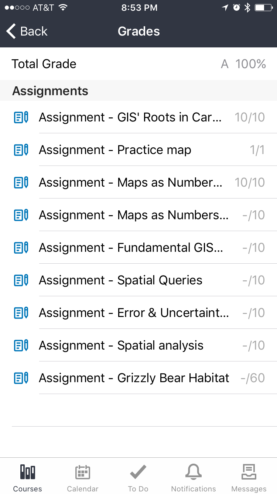This screenshot has height=494, width=277.
Task: Open Assignment - Practice map
Action: [x=115, y=150]
